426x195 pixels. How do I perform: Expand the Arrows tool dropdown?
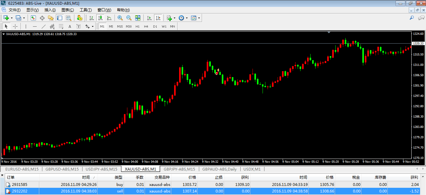(x=93, y=26)
